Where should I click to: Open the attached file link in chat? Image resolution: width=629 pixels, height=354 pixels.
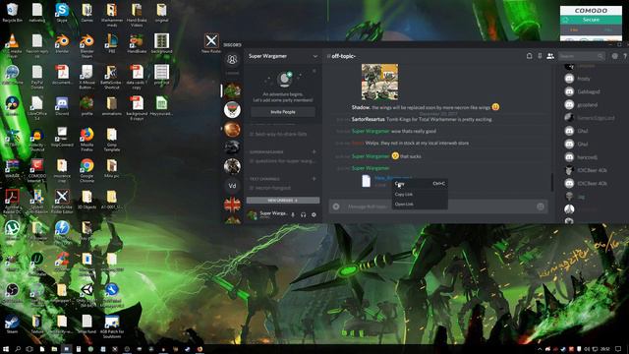click(x=393, y=178)
